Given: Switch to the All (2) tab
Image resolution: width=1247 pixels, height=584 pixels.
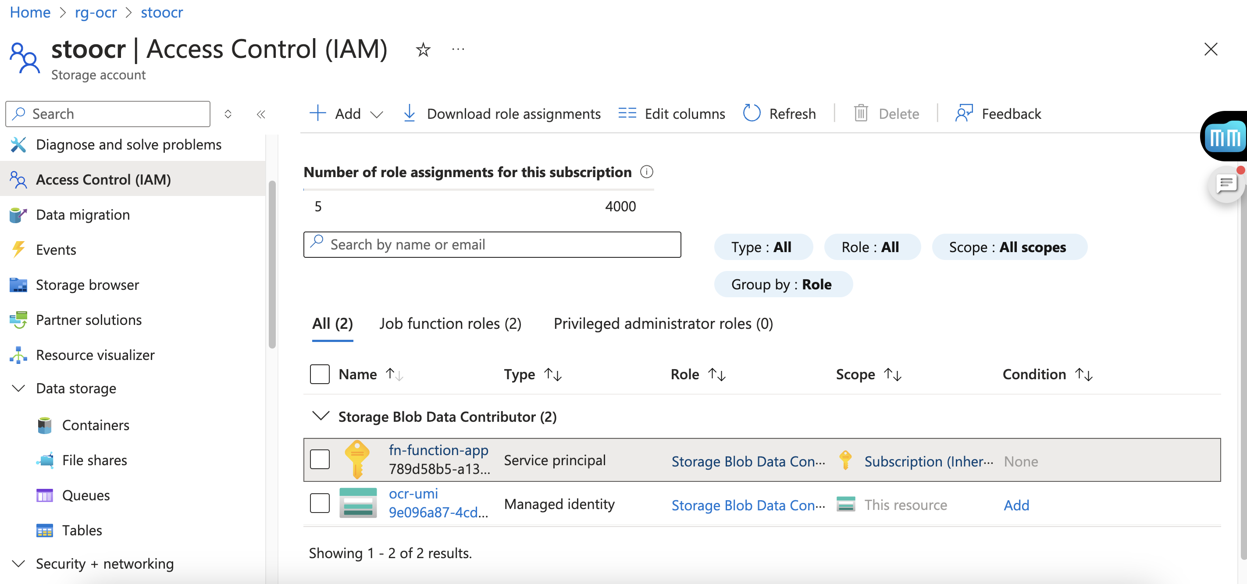Looking at the screenshot, I should (x=332, y=324).
